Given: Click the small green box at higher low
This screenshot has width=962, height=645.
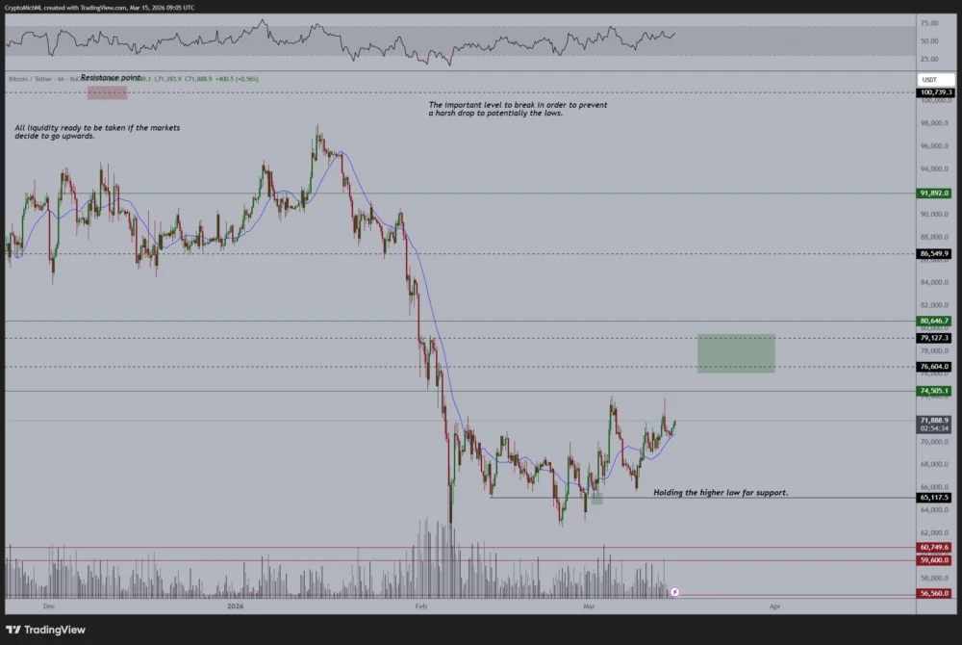Looking at the screenshot, I should (x=596, y=499).
